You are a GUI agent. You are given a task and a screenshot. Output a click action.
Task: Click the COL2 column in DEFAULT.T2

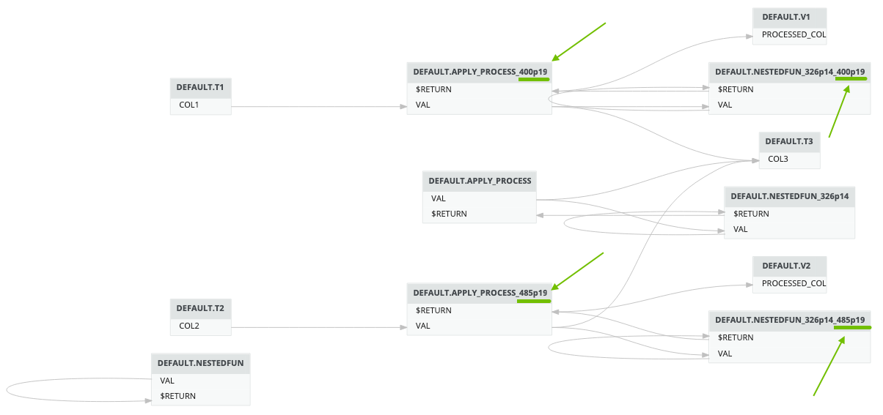click(x=189, y=326)
